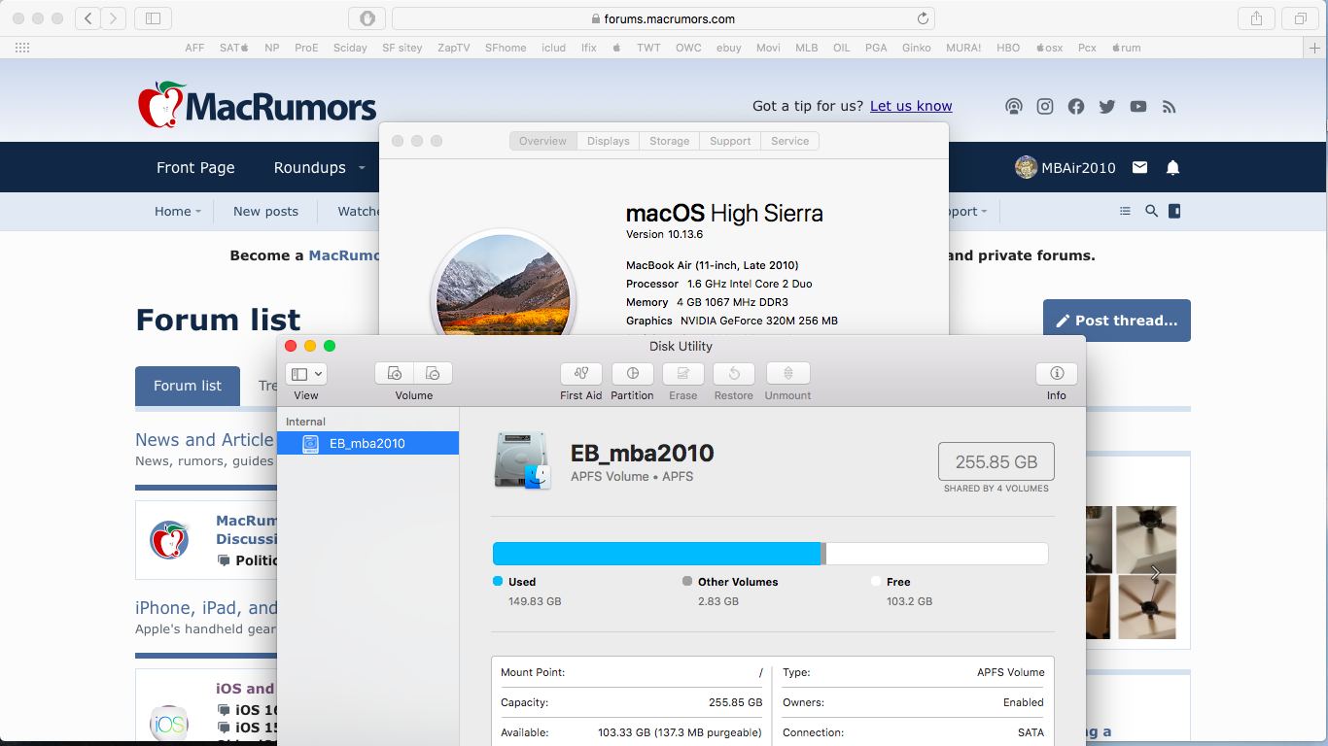The height and width of the screenshot is (746, 1328).
Task: Select EB_mba2010 volume in the sidebar
Action: tap(367, 443)
